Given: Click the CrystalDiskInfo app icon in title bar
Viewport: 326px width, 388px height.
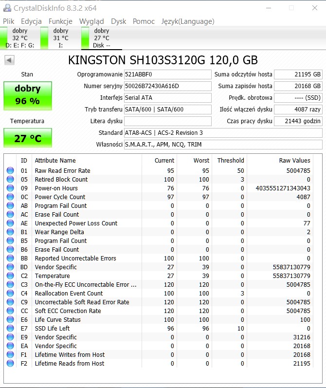Looking at the screenshot, I should coord(7,8).
